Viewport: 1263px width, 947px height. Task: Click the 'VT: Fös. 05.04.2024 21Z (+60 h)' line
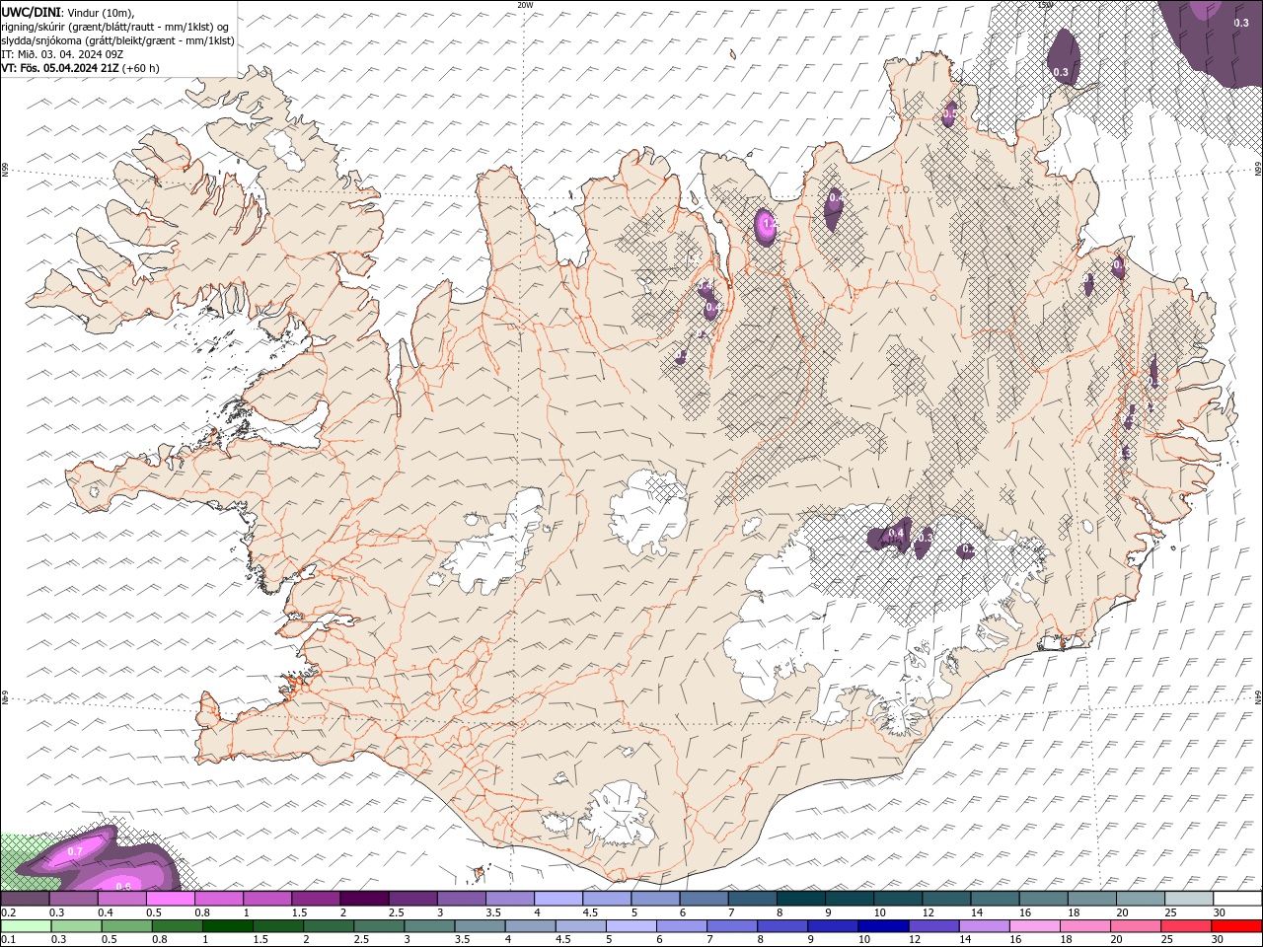click(x=81, y=68)
